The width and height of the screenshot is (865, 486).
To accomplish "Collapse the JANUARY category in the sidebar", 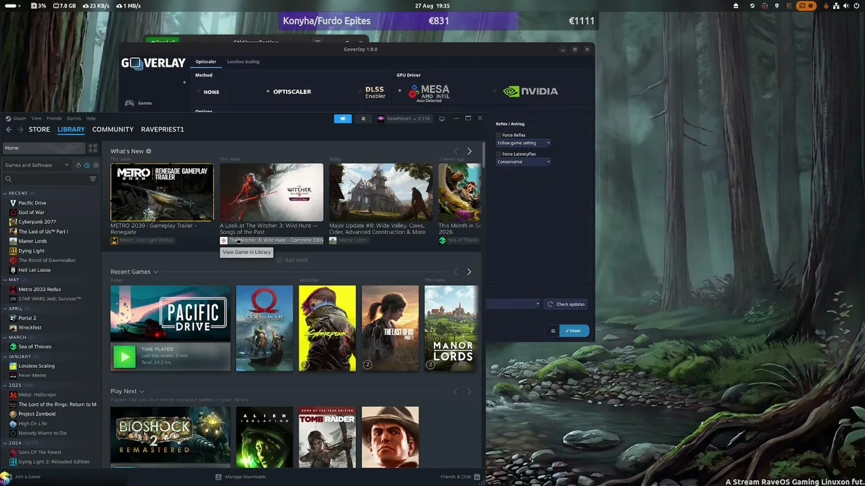I will click(5, 356).
